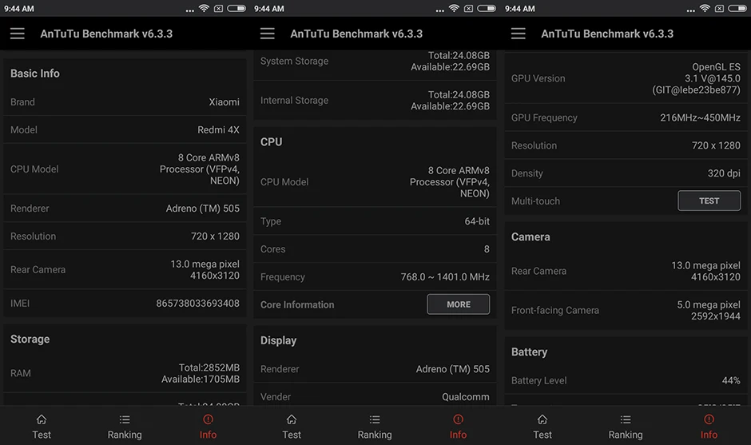This screenshot has width=751, height=445.
Task: Select Model value Redmi 4X
Action: click(x=218, y=129)
